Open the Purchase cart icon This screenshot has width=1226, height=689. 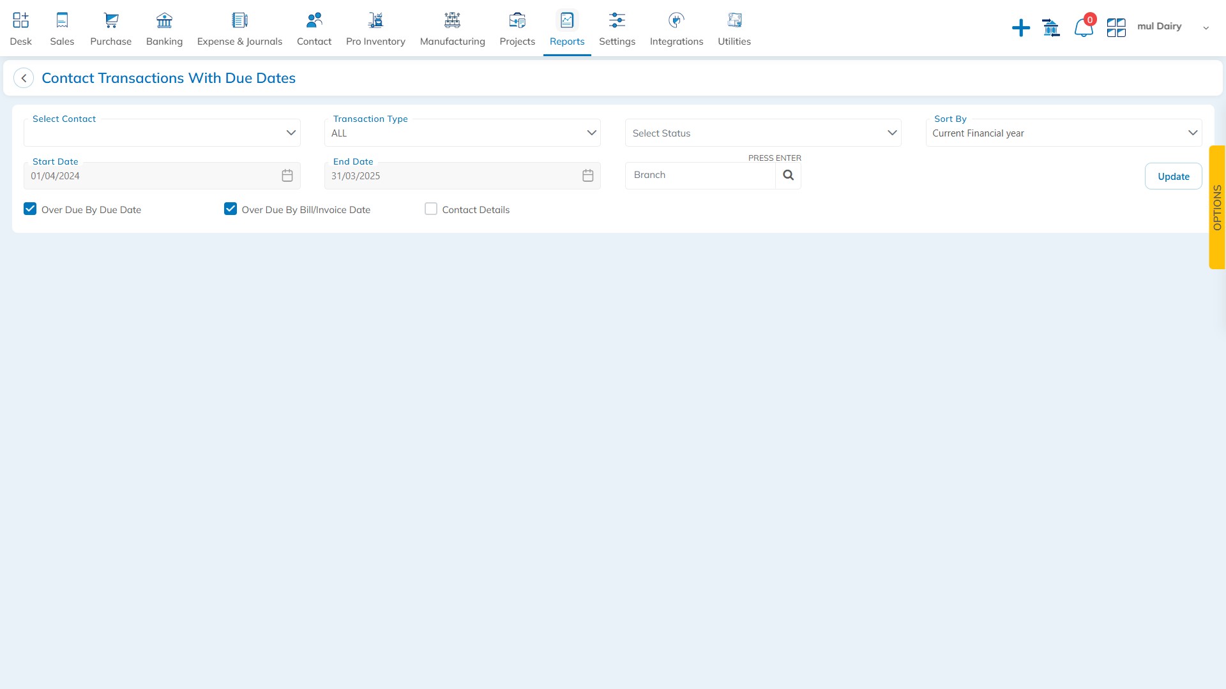pyautogui.click(x=111, y=20)
